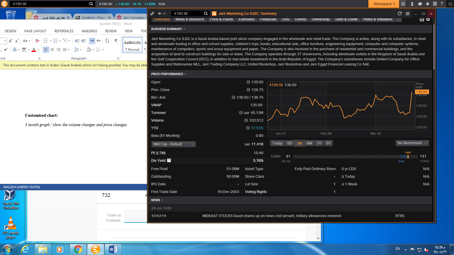Open Sort tool in Word's Paragraph group

107,41
